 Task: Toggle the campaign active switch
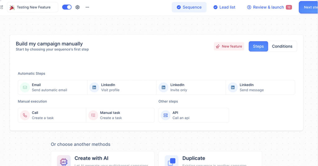pos(67,7)
